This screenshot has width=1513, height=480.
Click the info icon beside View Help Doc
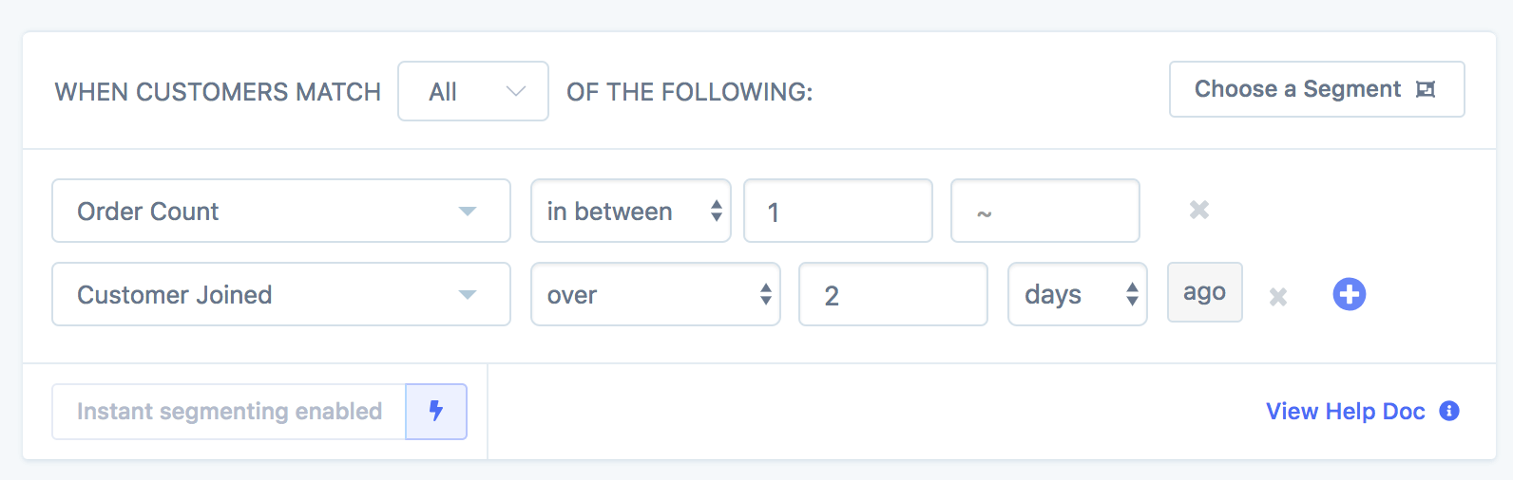coord(1449,411)
